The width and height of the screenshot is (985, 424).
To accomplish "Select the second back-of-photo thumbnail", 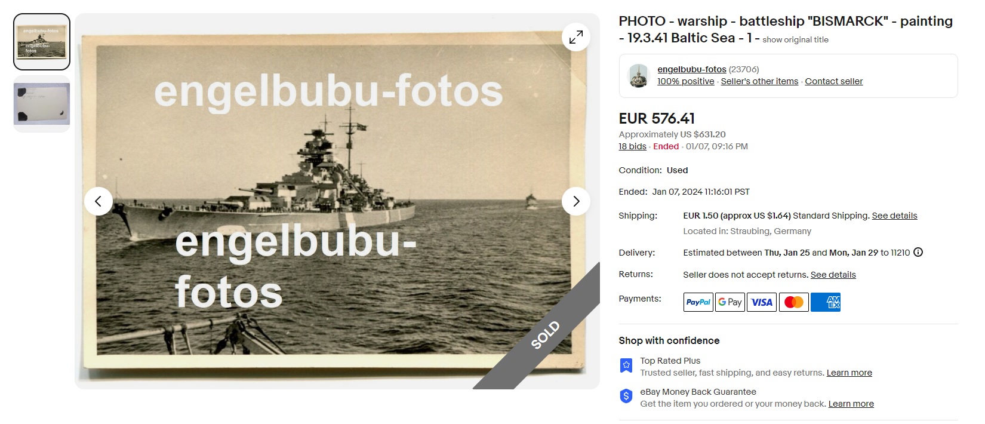I will click(42, 104).
